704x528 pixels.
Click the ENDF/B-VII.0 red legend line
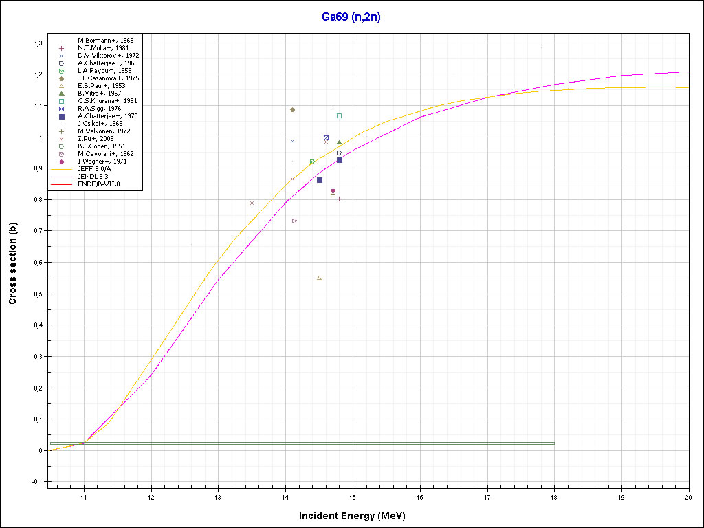click(x=62, y=184)
